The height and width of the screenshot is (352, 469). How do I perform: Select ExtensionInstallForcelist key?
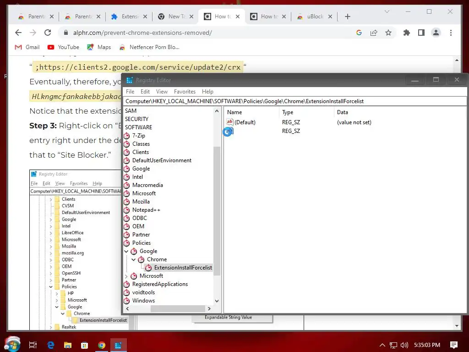pyautogui.click(x=183, y=268)
